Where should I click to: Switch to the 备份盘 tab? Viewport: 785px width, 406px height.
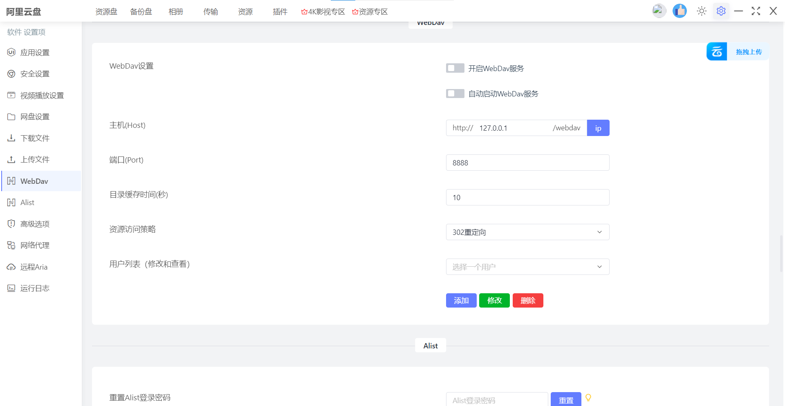[141, 12]
